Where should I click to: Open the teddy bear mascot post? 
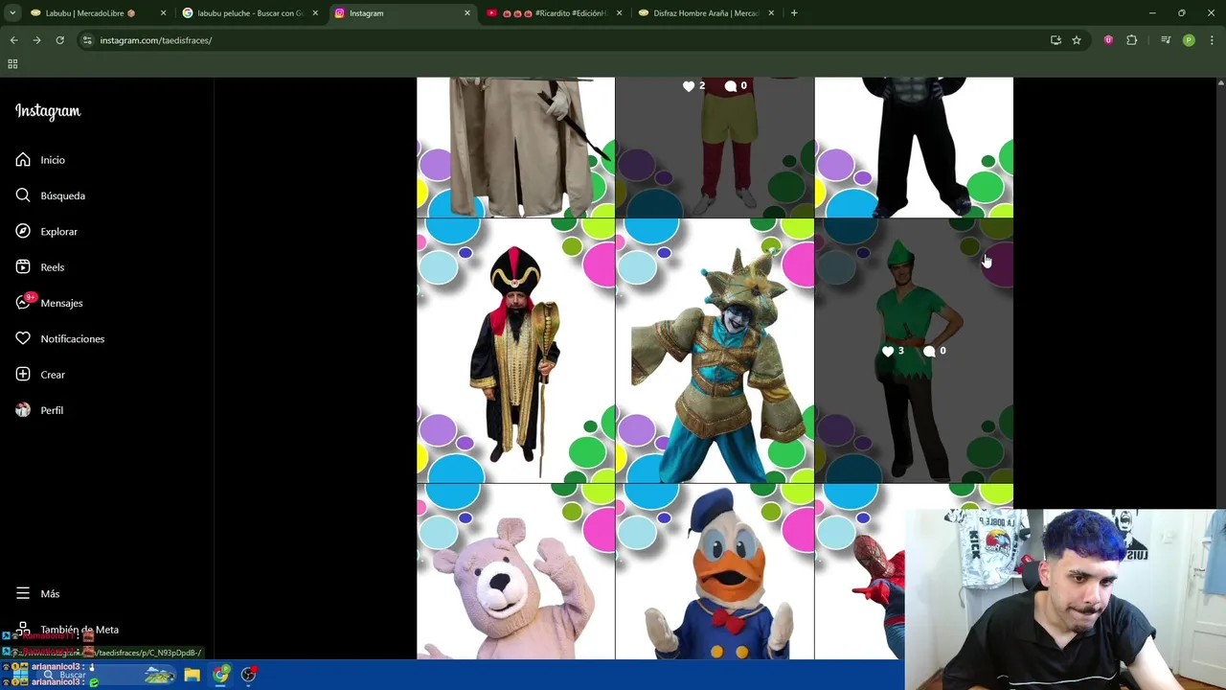click(x=515, y=572)
